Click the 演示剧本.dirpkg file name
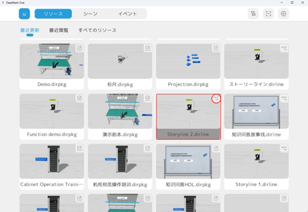 point(120,134)
